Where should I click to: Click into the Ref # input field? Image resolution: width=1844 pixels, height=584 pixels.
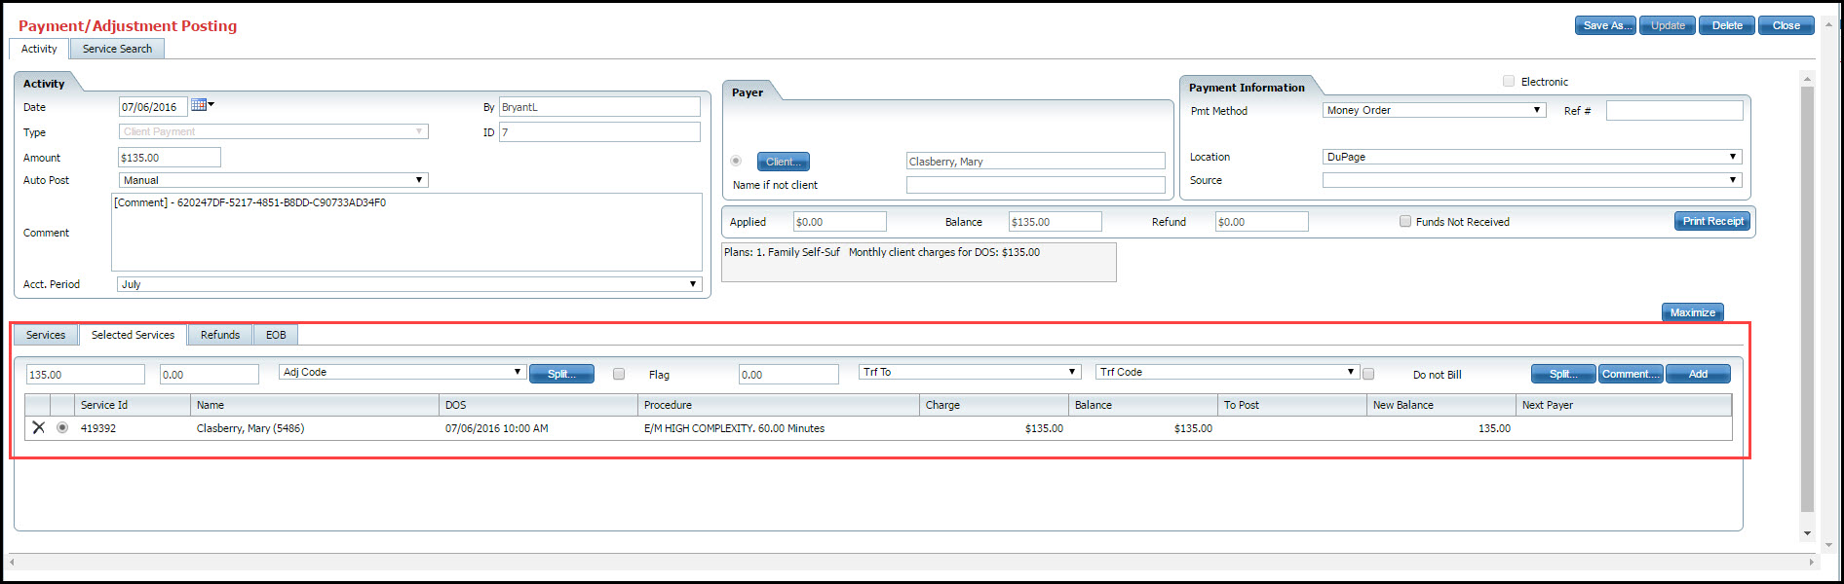[x=1673, y=111]
